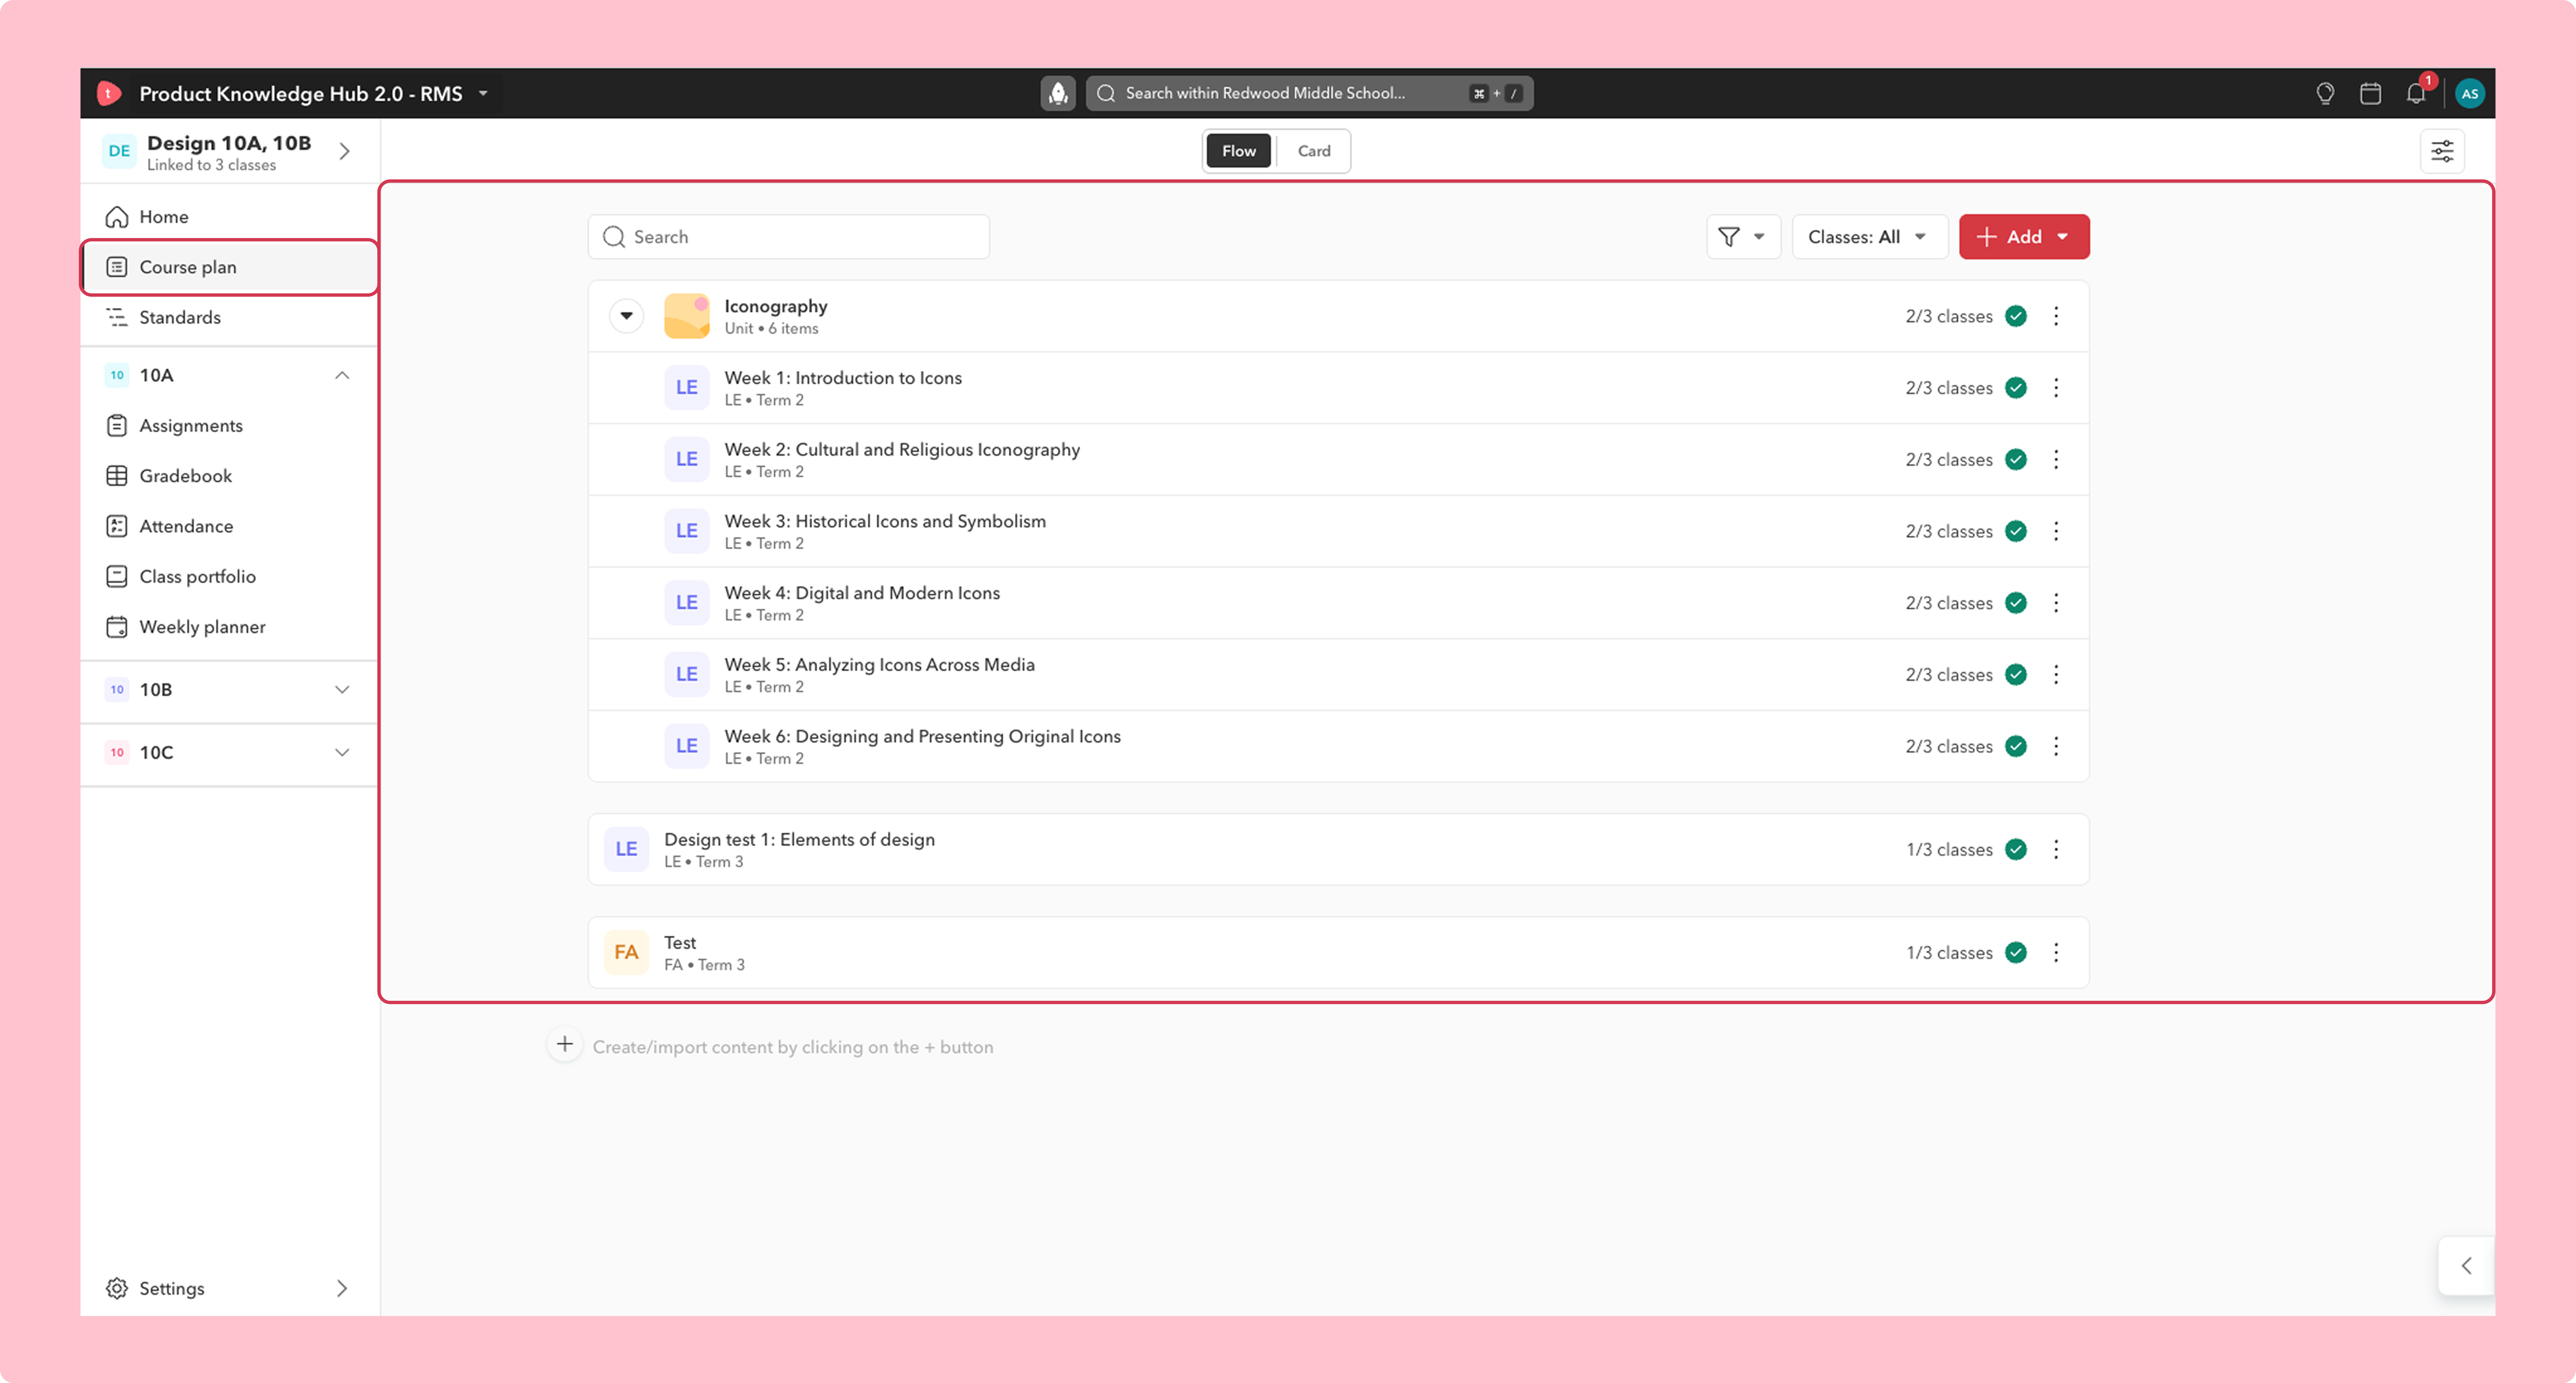Expand the 10C class section
This screenshot has width=2576, height=1383.
(342, 752)
